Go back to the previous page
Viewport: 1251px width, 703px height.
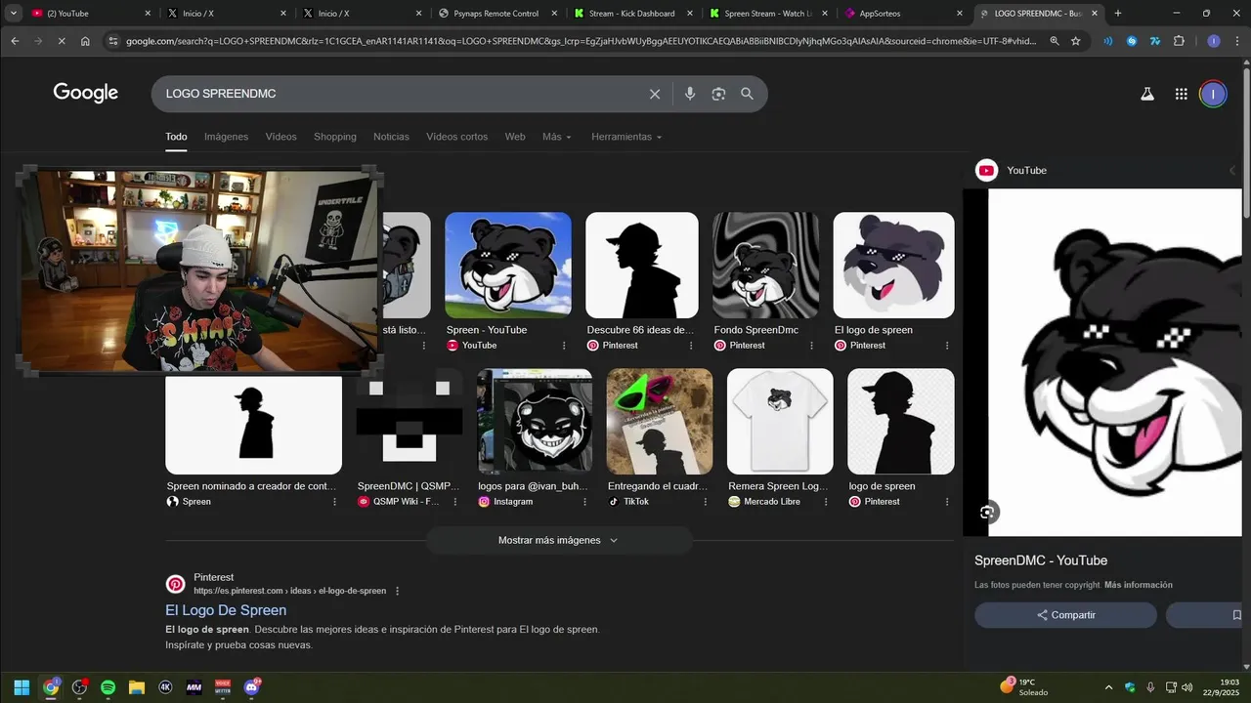tap(15, 41)
